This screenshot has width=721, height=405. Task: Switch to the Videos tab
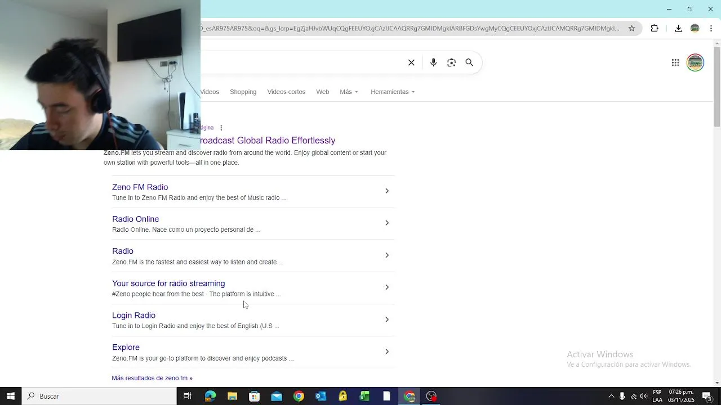click(210, 92)
